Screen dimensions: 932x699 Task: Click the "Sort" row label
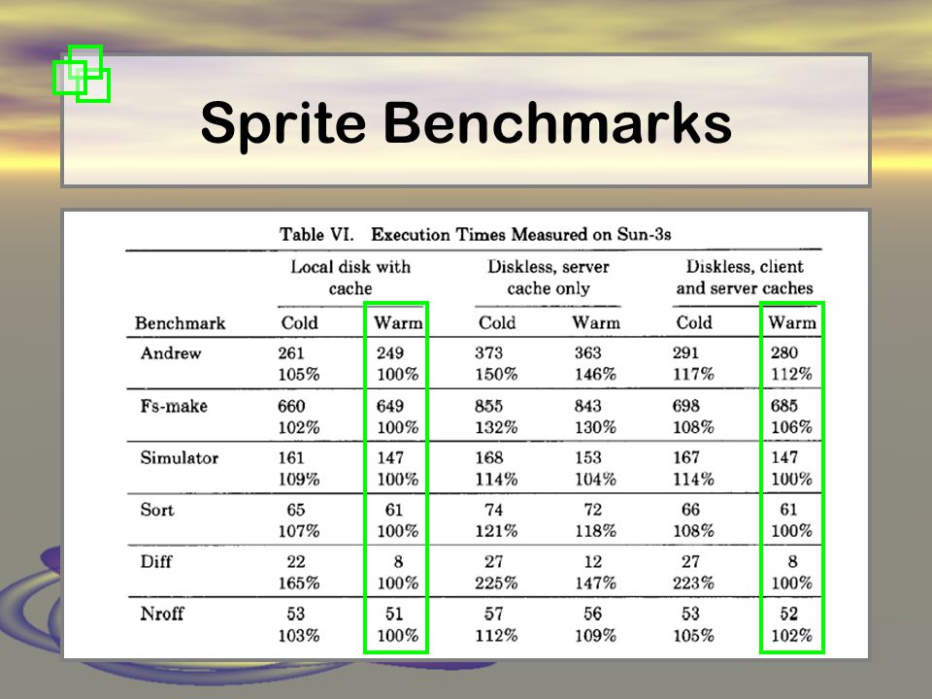pos(157,510)
